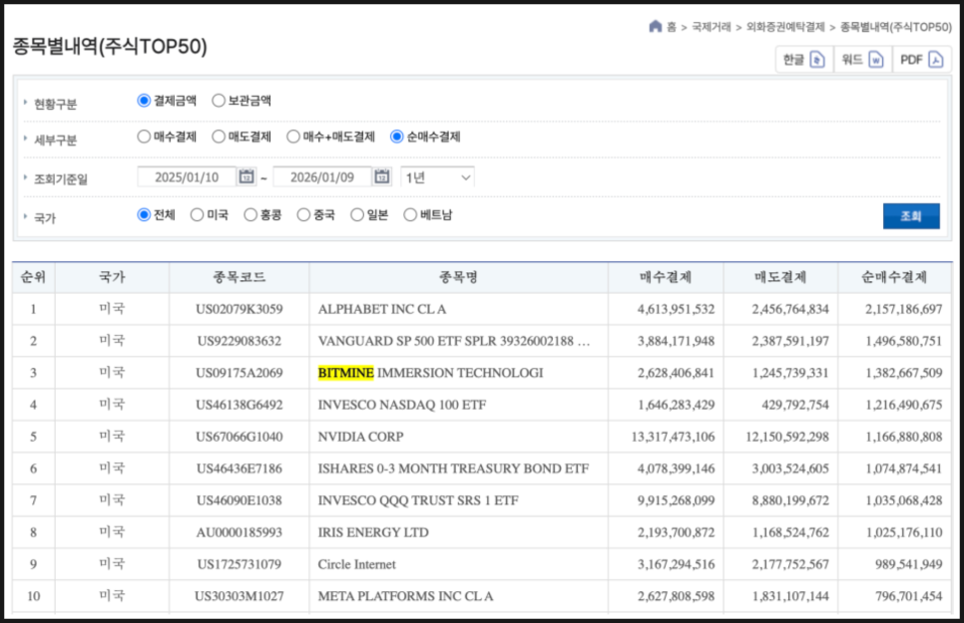The height and width of the screenshot is (623, 964).
Task: Open the start date calendar picker
Action: pos(246,177)
